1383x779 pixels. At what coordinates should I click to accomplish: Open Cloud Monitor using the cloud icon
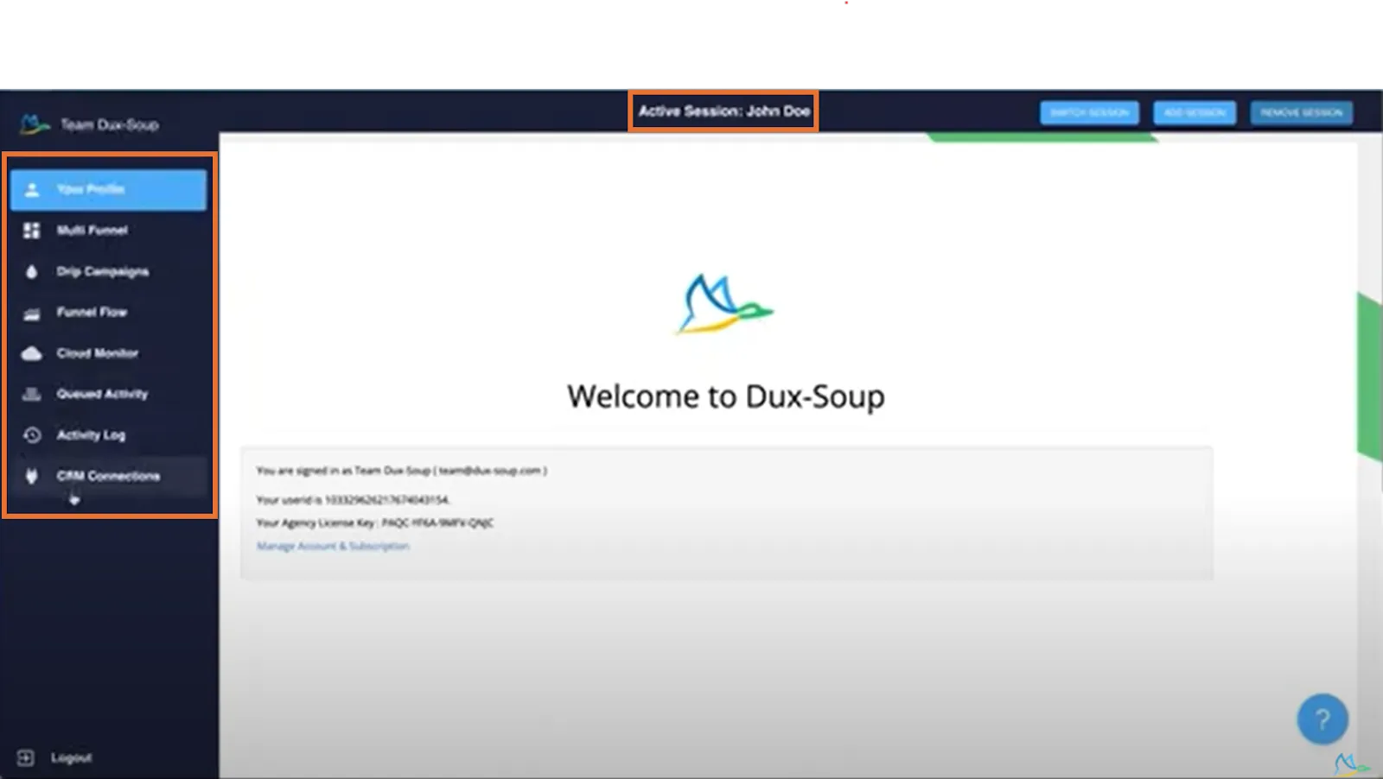click(31, 352)
